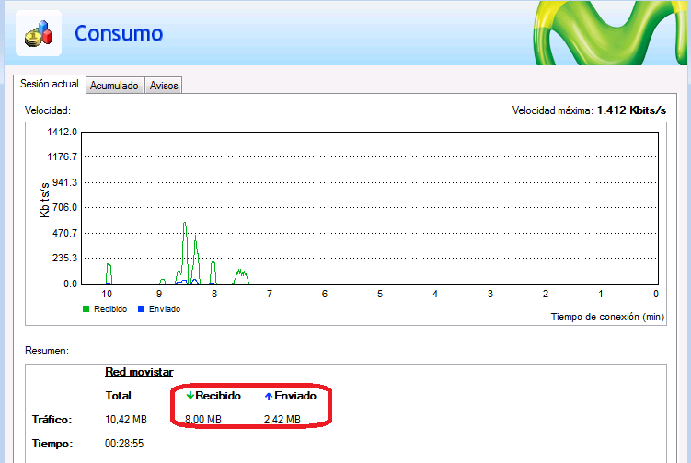Click the Consumo title text
This screenshot has width=691, height=463.
119,34
